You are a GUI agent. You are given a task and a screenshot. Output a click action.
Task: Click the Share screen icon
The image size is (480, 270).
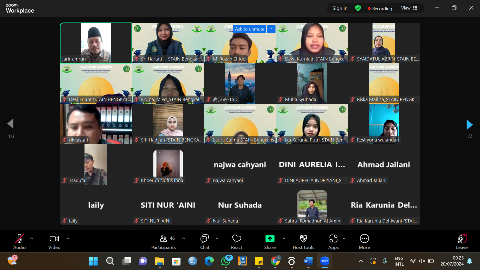270,239
